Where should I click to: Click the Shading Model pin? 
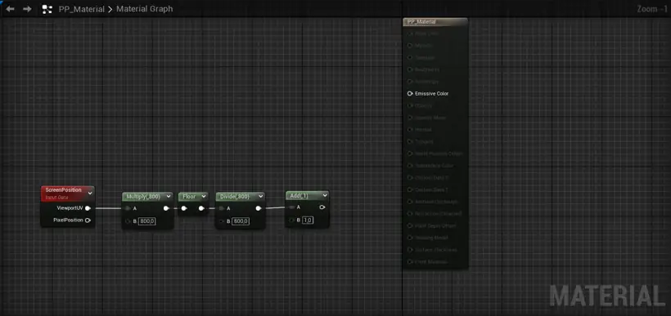(x=410, y=238)
